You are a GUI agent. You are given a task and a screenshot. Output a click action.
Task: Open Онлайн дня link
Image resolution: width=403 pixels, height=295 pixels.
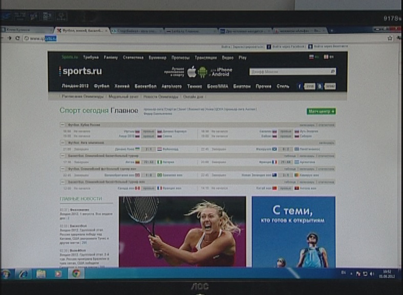(x=193, y=97)
